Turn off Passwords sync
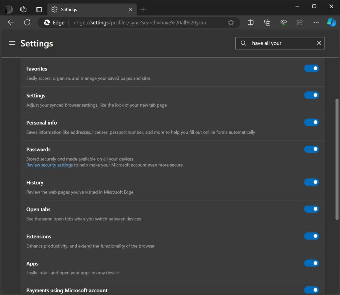This screenshot has width=340, height=295. pyautogui.click(x=311, y=149)
